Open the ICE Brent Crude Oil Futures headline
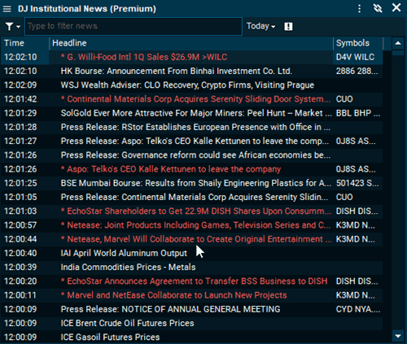 [x=127, y=323]
